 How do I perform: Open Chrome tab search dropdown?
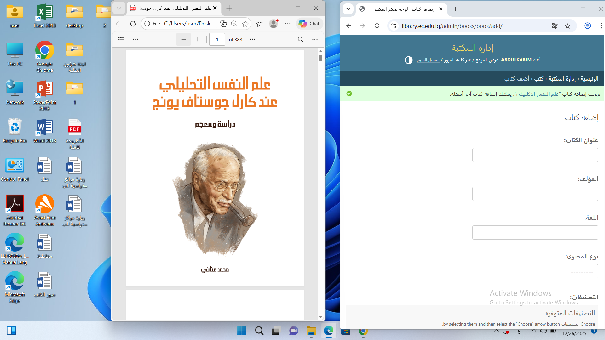(348, 9)
